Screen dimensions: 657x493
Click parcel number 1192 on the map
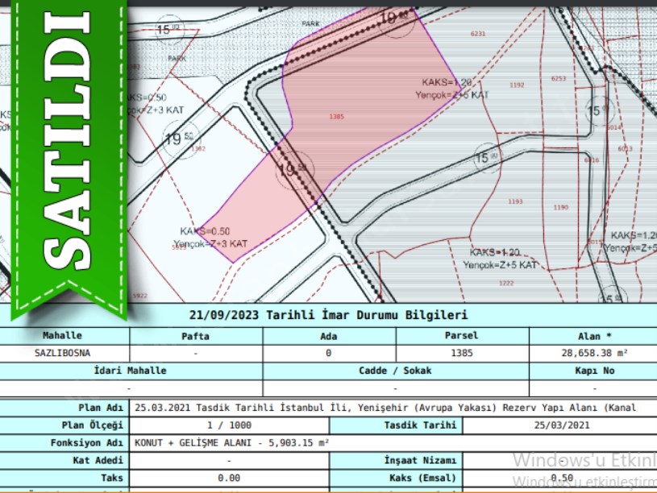click(517, 85)
